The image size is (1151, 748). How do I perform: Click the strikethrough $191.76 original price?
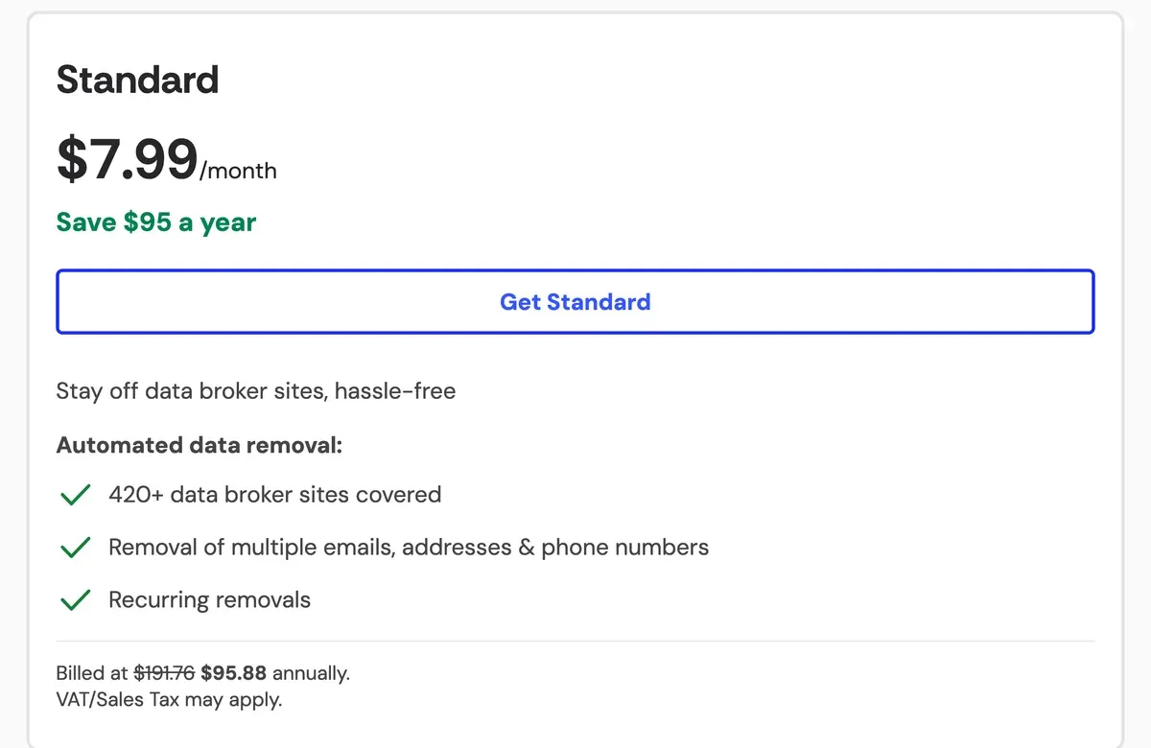(x=164, y=672)
